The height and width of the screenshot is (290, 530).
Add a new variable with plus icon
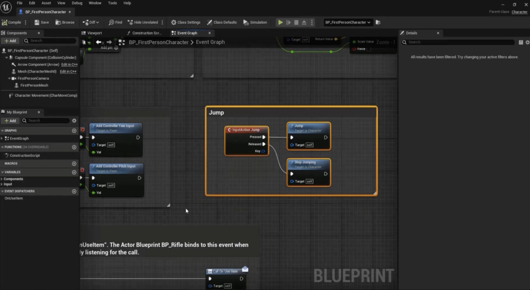[x=74, y=172]
